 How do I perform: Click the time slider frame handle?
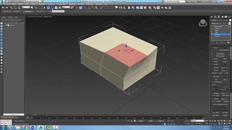click(34, 115)
